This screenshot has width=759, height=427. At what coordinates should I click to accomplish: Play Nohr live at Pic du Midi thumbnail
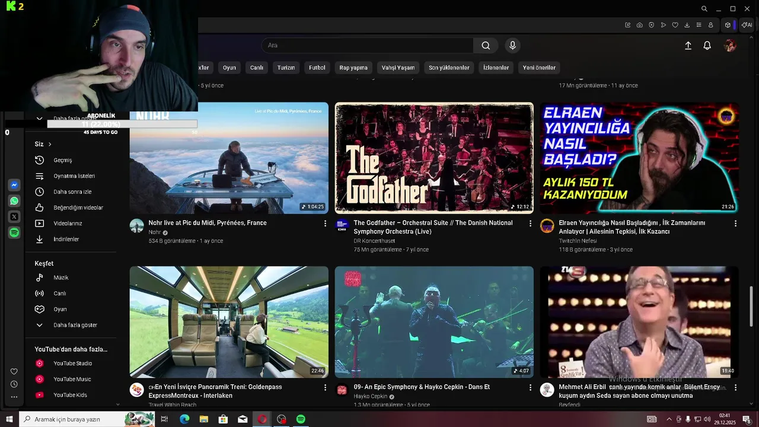(x=229, y=158)
